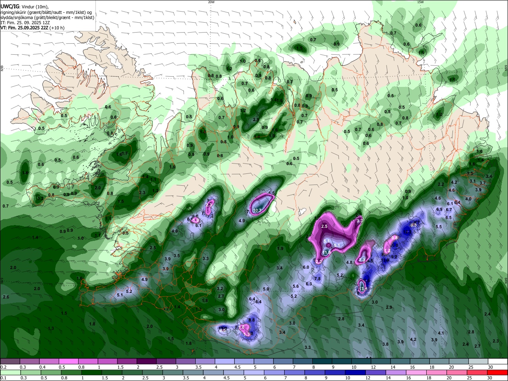
Task: Select the 7.8 precipitation value
Action: click(x=317, y=279)
